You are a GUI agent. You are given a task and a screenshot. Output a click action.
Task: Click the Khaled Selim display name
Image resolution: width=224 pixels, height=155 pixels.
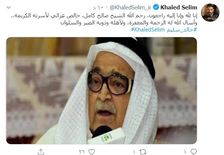[179, 8]
